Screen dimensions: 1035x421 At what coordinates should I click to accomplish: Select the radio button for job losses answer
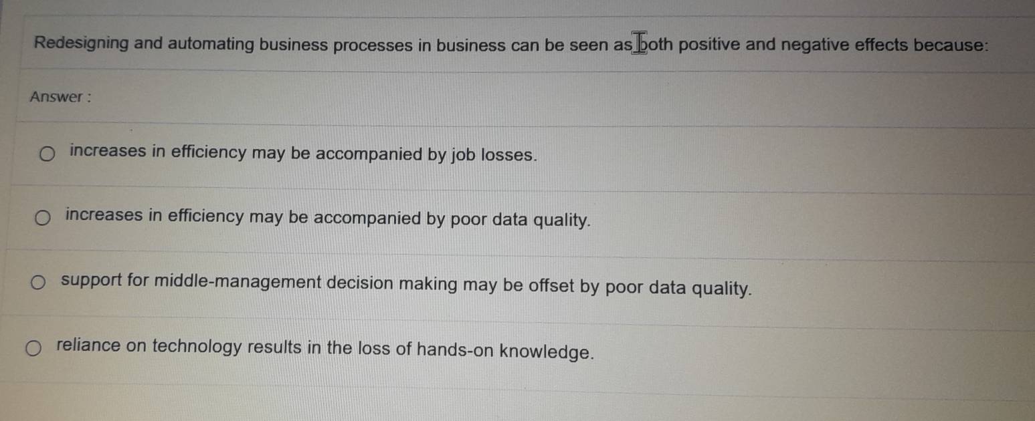point(47,156)
